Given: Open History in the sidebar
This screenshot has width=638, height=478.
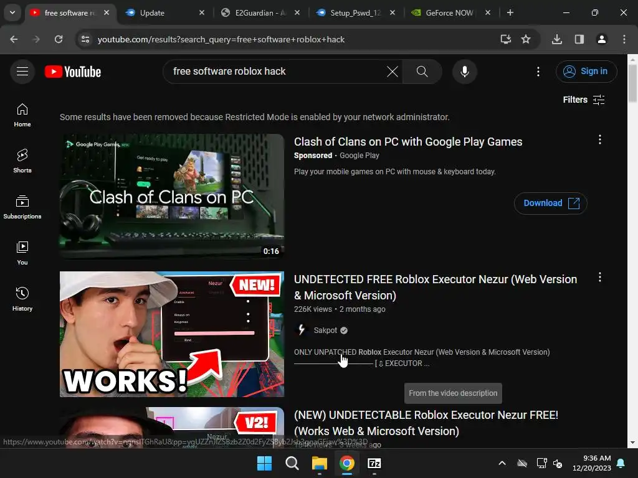Looking at the screenshot, I should point(22,299).
